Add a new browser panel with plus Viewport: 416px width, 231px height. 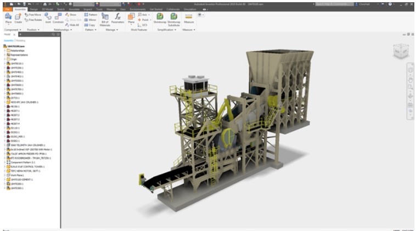20,34
